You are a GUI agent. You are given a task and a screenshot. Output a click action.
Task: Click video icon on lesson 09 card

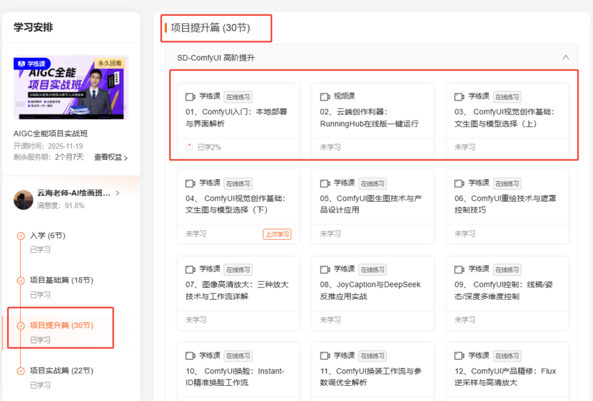point(459,269)
